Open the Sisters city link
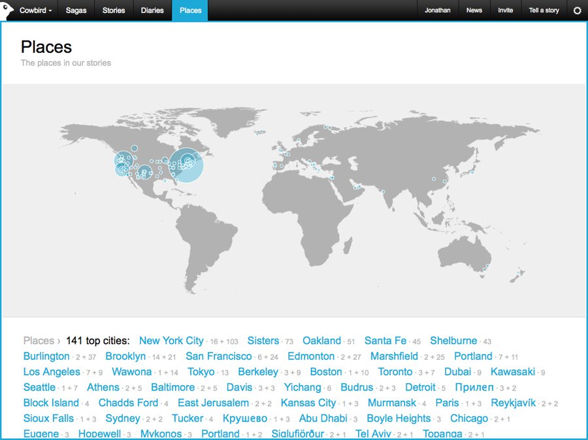 [x=263, y=341]
